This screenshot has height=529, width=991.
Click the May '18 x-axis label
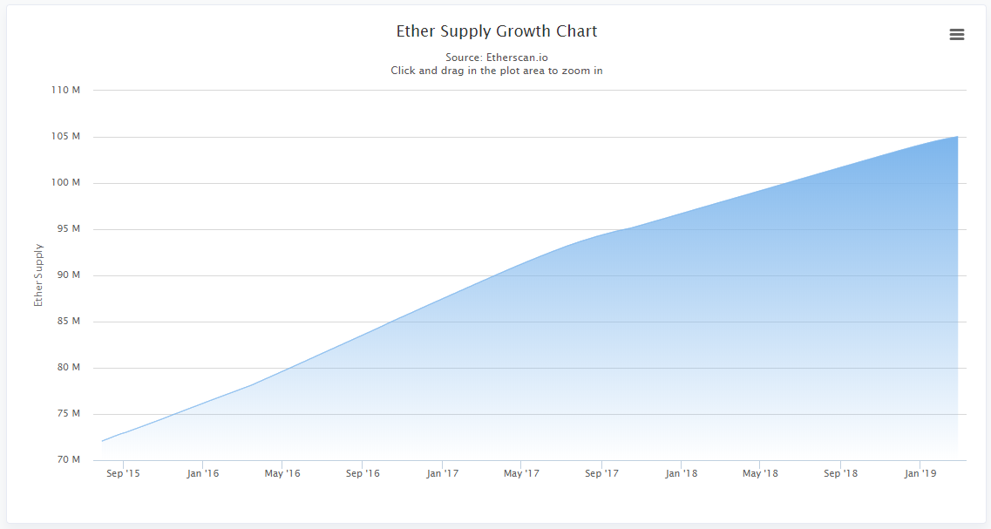[x=760, y=473]
